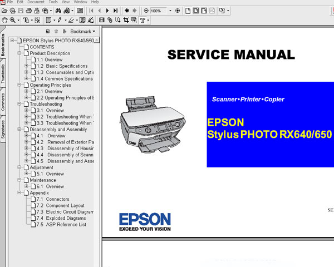Open the Window menu

click(81, 2)
